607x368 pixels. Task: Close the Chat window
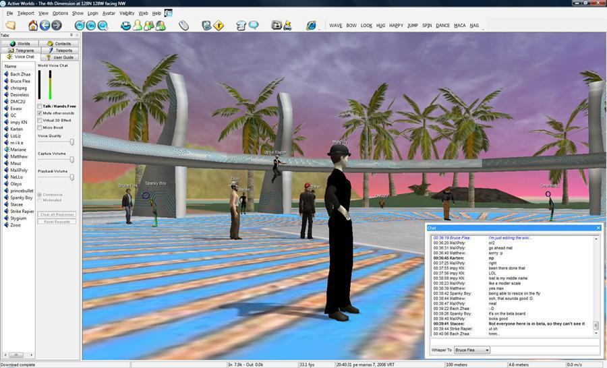tap(598, 228)
